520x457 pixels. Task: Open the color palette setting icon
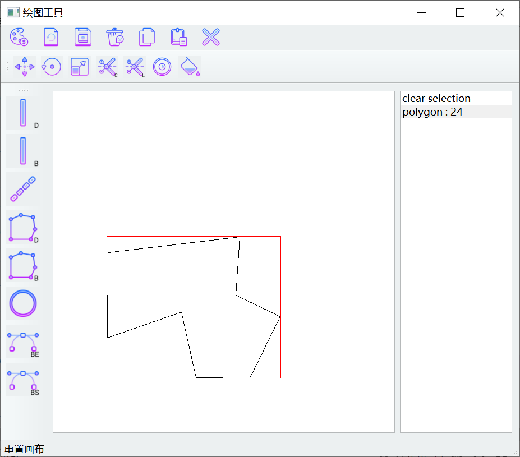coord(19,37)
